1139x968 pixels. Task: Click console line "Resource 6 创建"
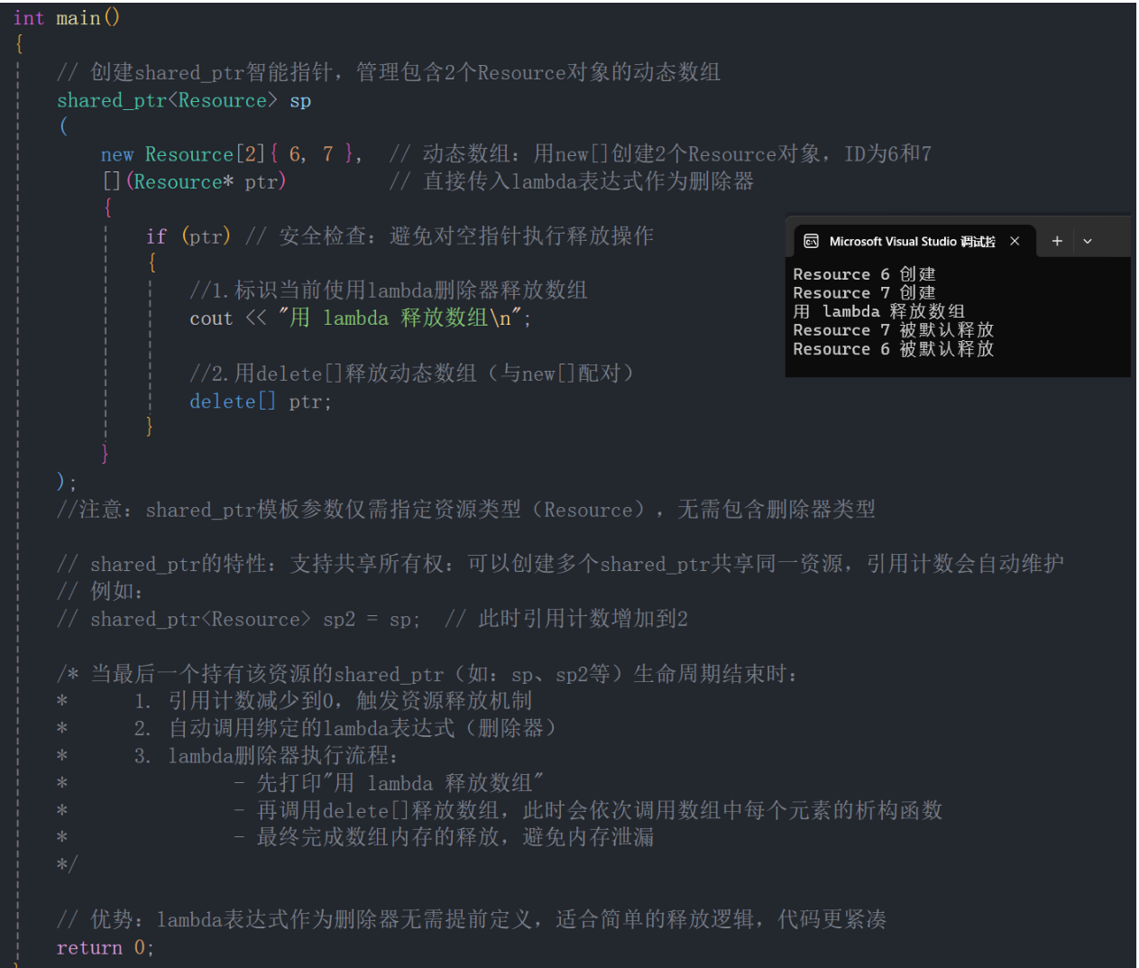pyautogui.click(x=864, y=274)
